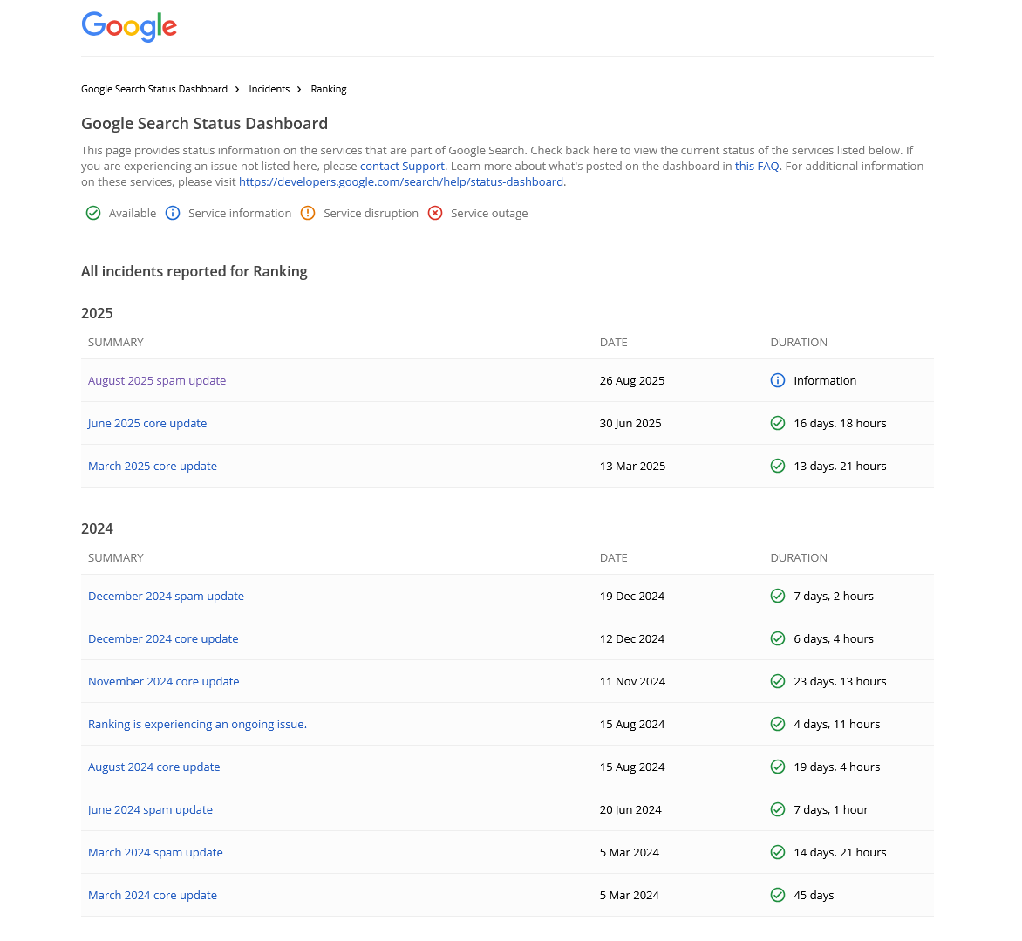The image size is (1022, 941).
Task: Open 'Ranking is experiencing an ongoing issue' link
Action: pos(197,724)
